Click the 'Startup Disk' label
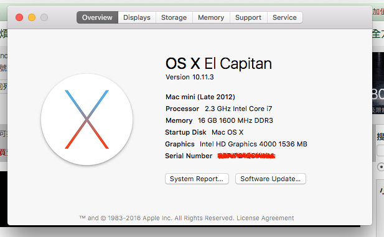The height and width of the screenshot is (237, 384). (185, 132)
